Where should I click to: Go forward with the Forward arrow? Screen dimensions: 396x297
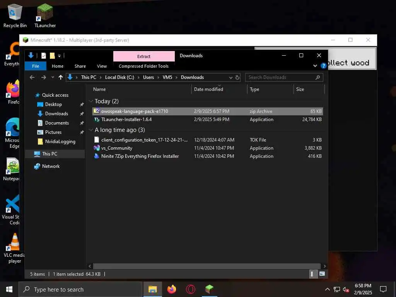tap(43, 77)
